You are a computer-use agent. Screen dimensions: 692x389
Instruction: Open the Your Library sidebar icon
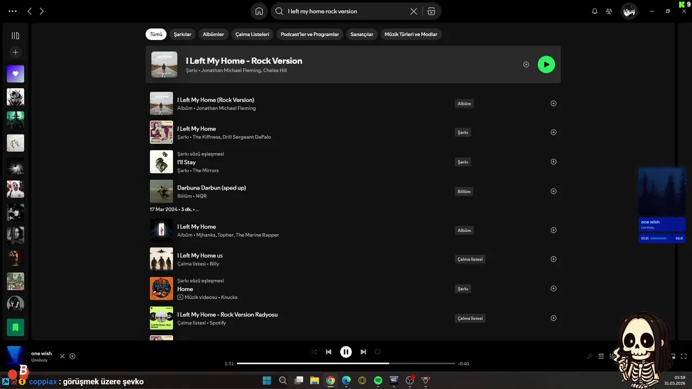point(15,36)
